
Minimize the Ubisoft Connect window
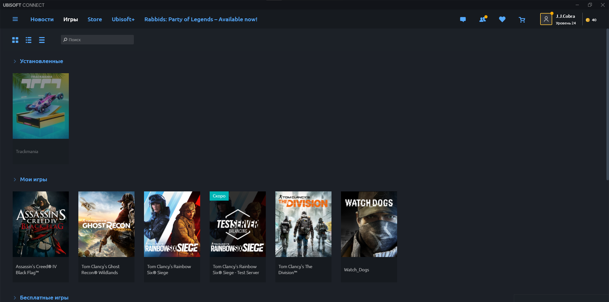(577, 5)
